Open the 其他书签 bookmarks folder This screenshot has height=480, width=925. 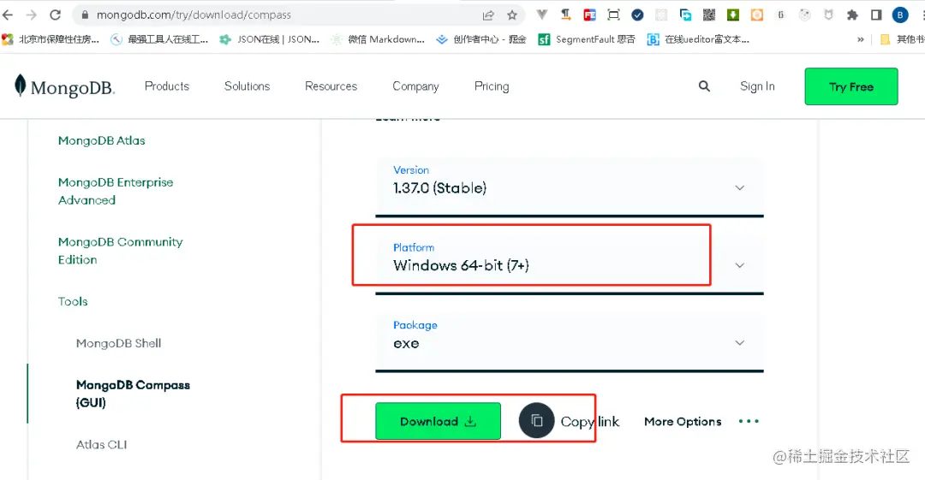(902, 39)
